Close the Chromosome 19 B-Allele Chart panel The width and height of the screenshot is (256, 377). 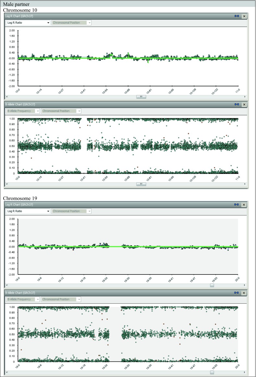pyautogui.click(x=244, y=293)
